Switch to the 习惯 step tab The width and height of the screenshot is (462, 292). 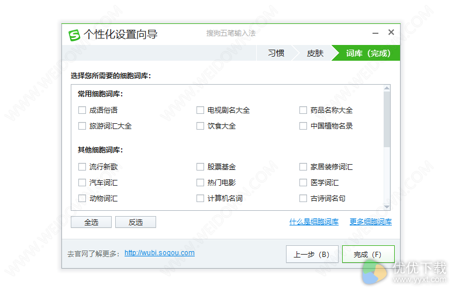tap(276, 53)
